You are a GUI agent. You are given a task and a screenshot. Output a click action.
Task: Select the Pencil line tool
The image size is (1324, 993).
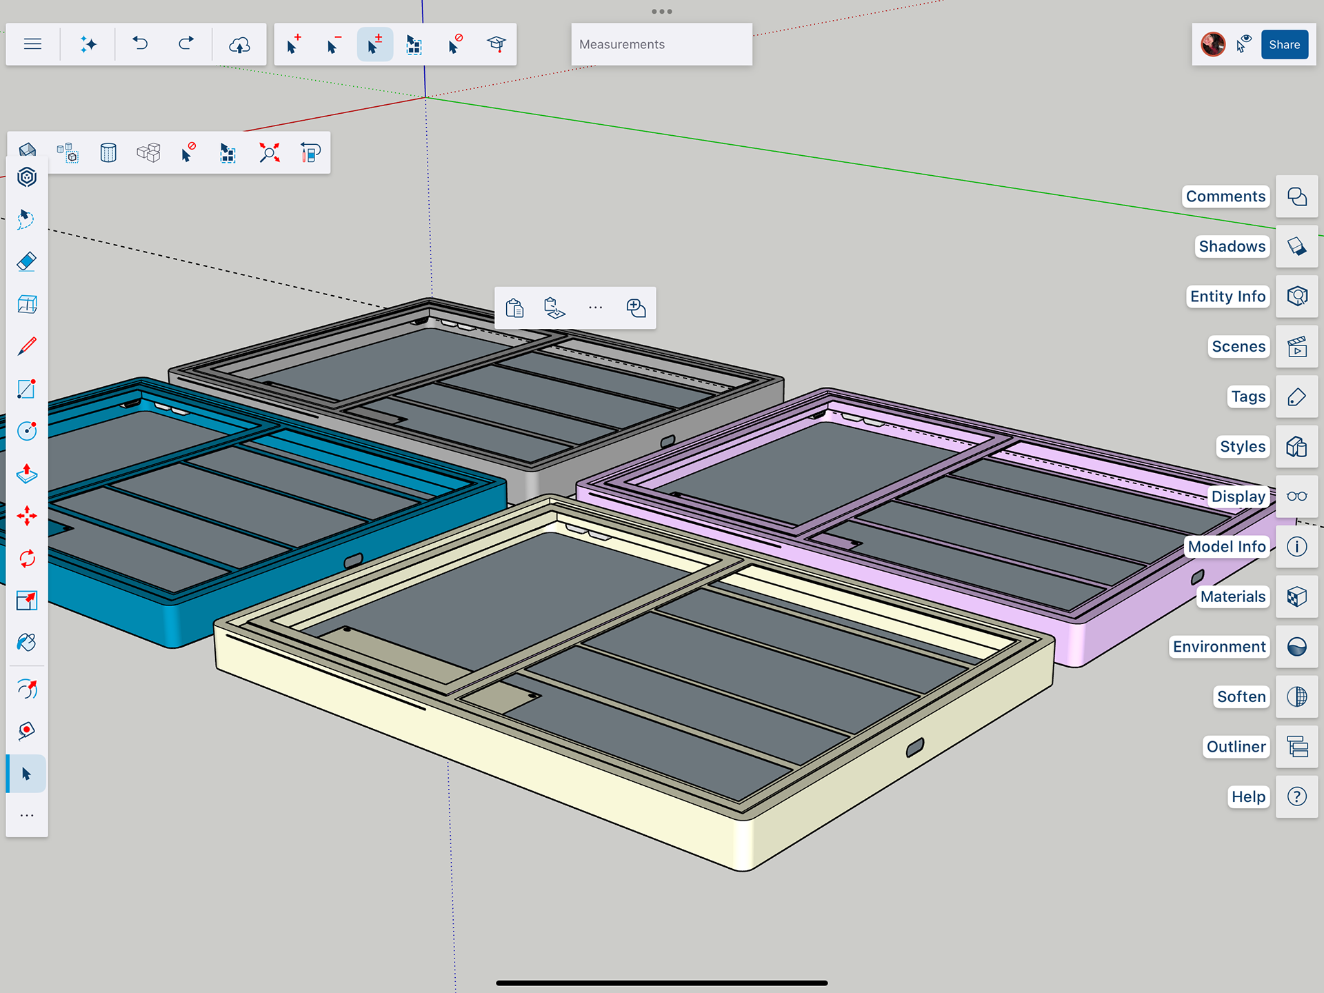point(27,346)
